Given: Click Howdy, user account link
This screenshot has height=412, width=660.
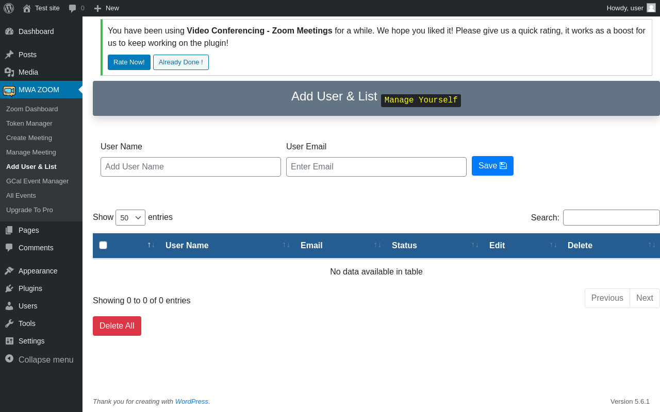Looking at the screenshot, I should pyautogui.click(x=631, y=8).
